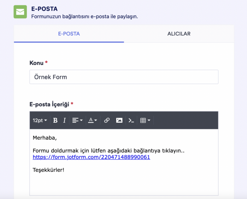Click the Teşekkürler! line in the email body
This screenshot has height=199, width=247.
[x=48, y=170]
